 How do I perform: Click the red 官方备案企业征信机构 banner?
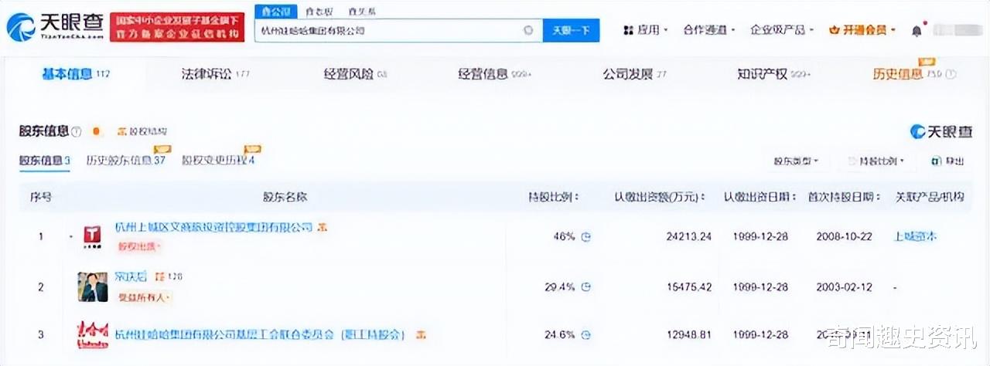tap(179, 28)
